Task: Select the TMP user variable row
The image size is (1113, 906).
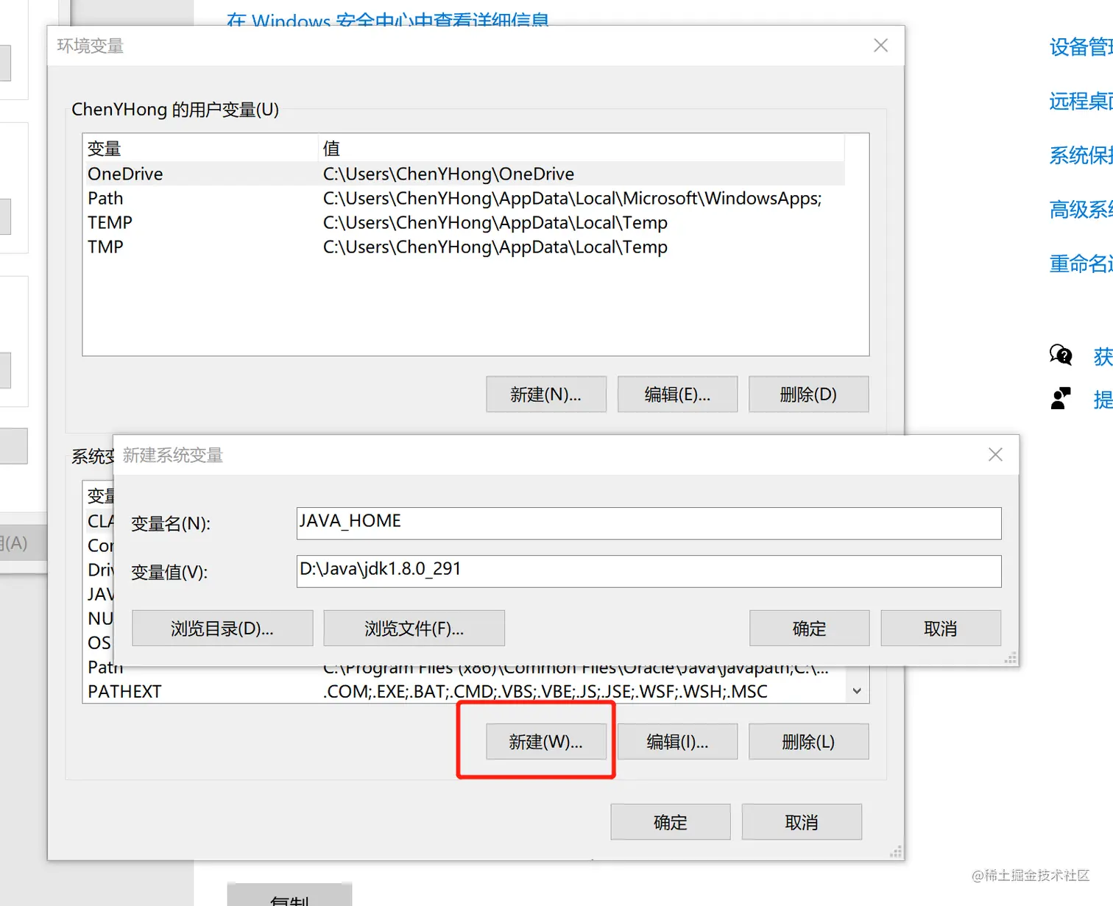Action: tap(465, 247)
